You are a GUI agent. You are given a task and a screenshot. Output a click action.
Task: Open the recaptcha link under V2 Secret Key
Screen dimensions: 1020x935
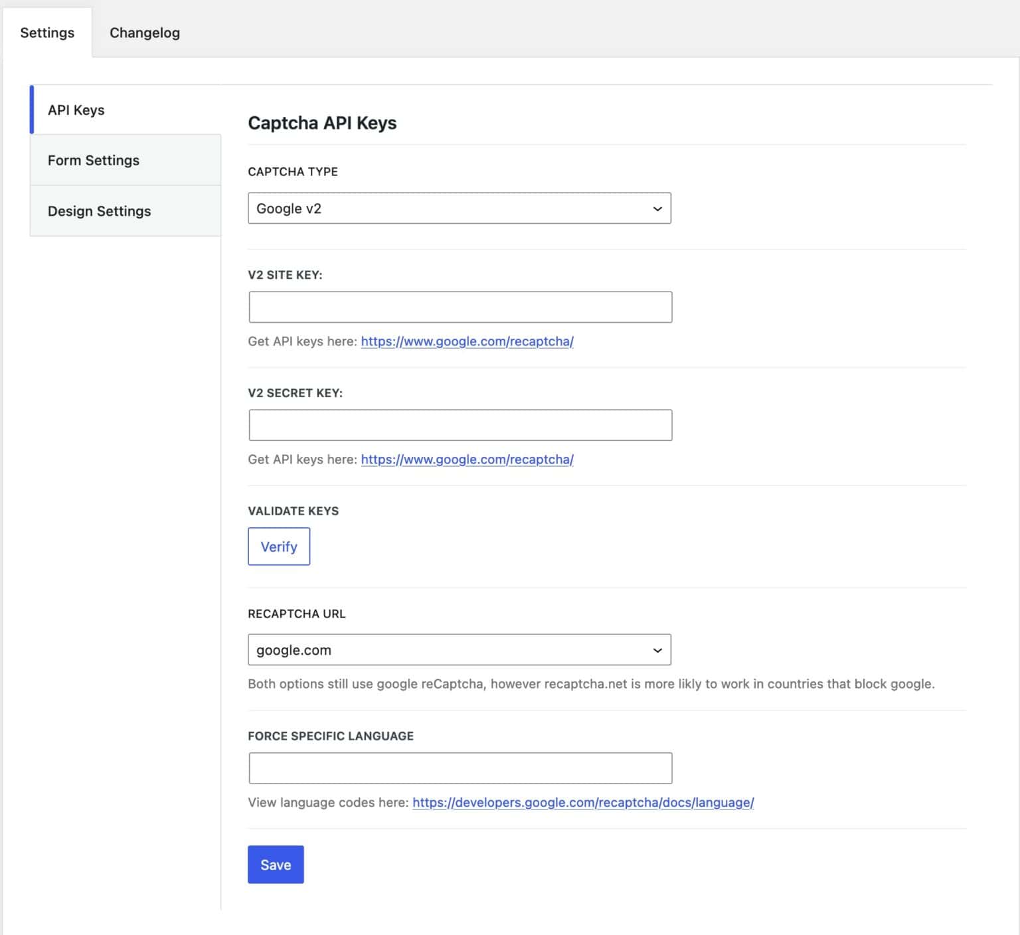tap(467, 459)
